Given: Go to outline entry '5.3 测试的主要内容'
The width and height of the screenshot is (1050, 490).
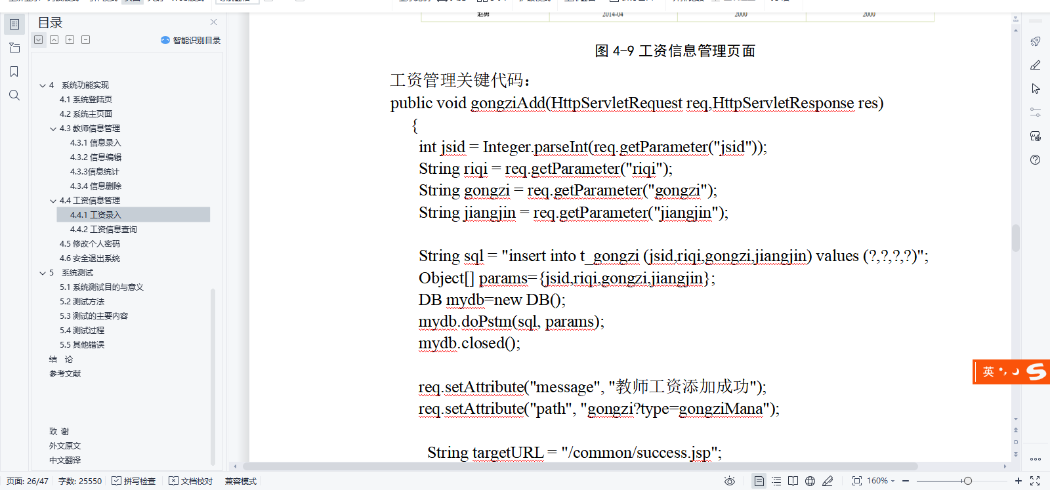Looking at the screenshot, I should point(94,316).
